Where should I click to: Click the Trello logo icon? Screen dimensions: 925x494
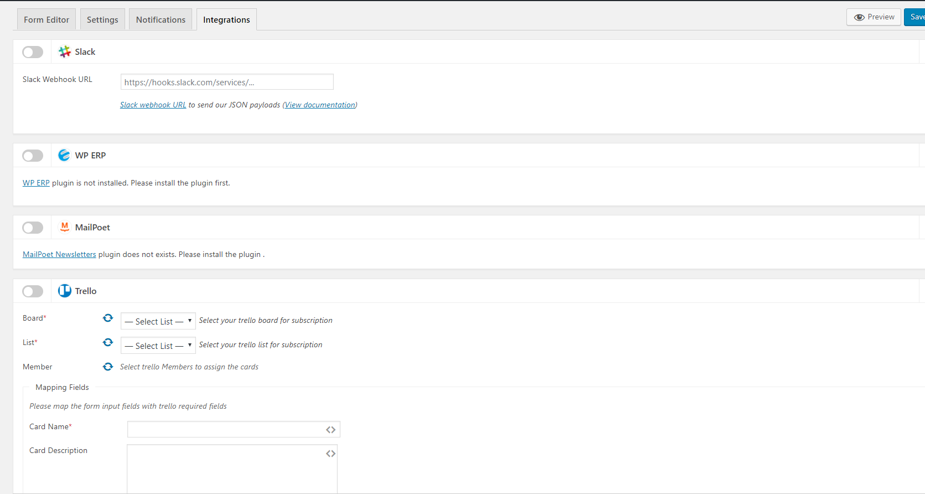tap(65, 291)
